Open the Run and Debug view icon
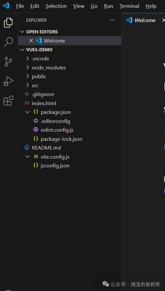165x291 pixels. coord(8,81)
